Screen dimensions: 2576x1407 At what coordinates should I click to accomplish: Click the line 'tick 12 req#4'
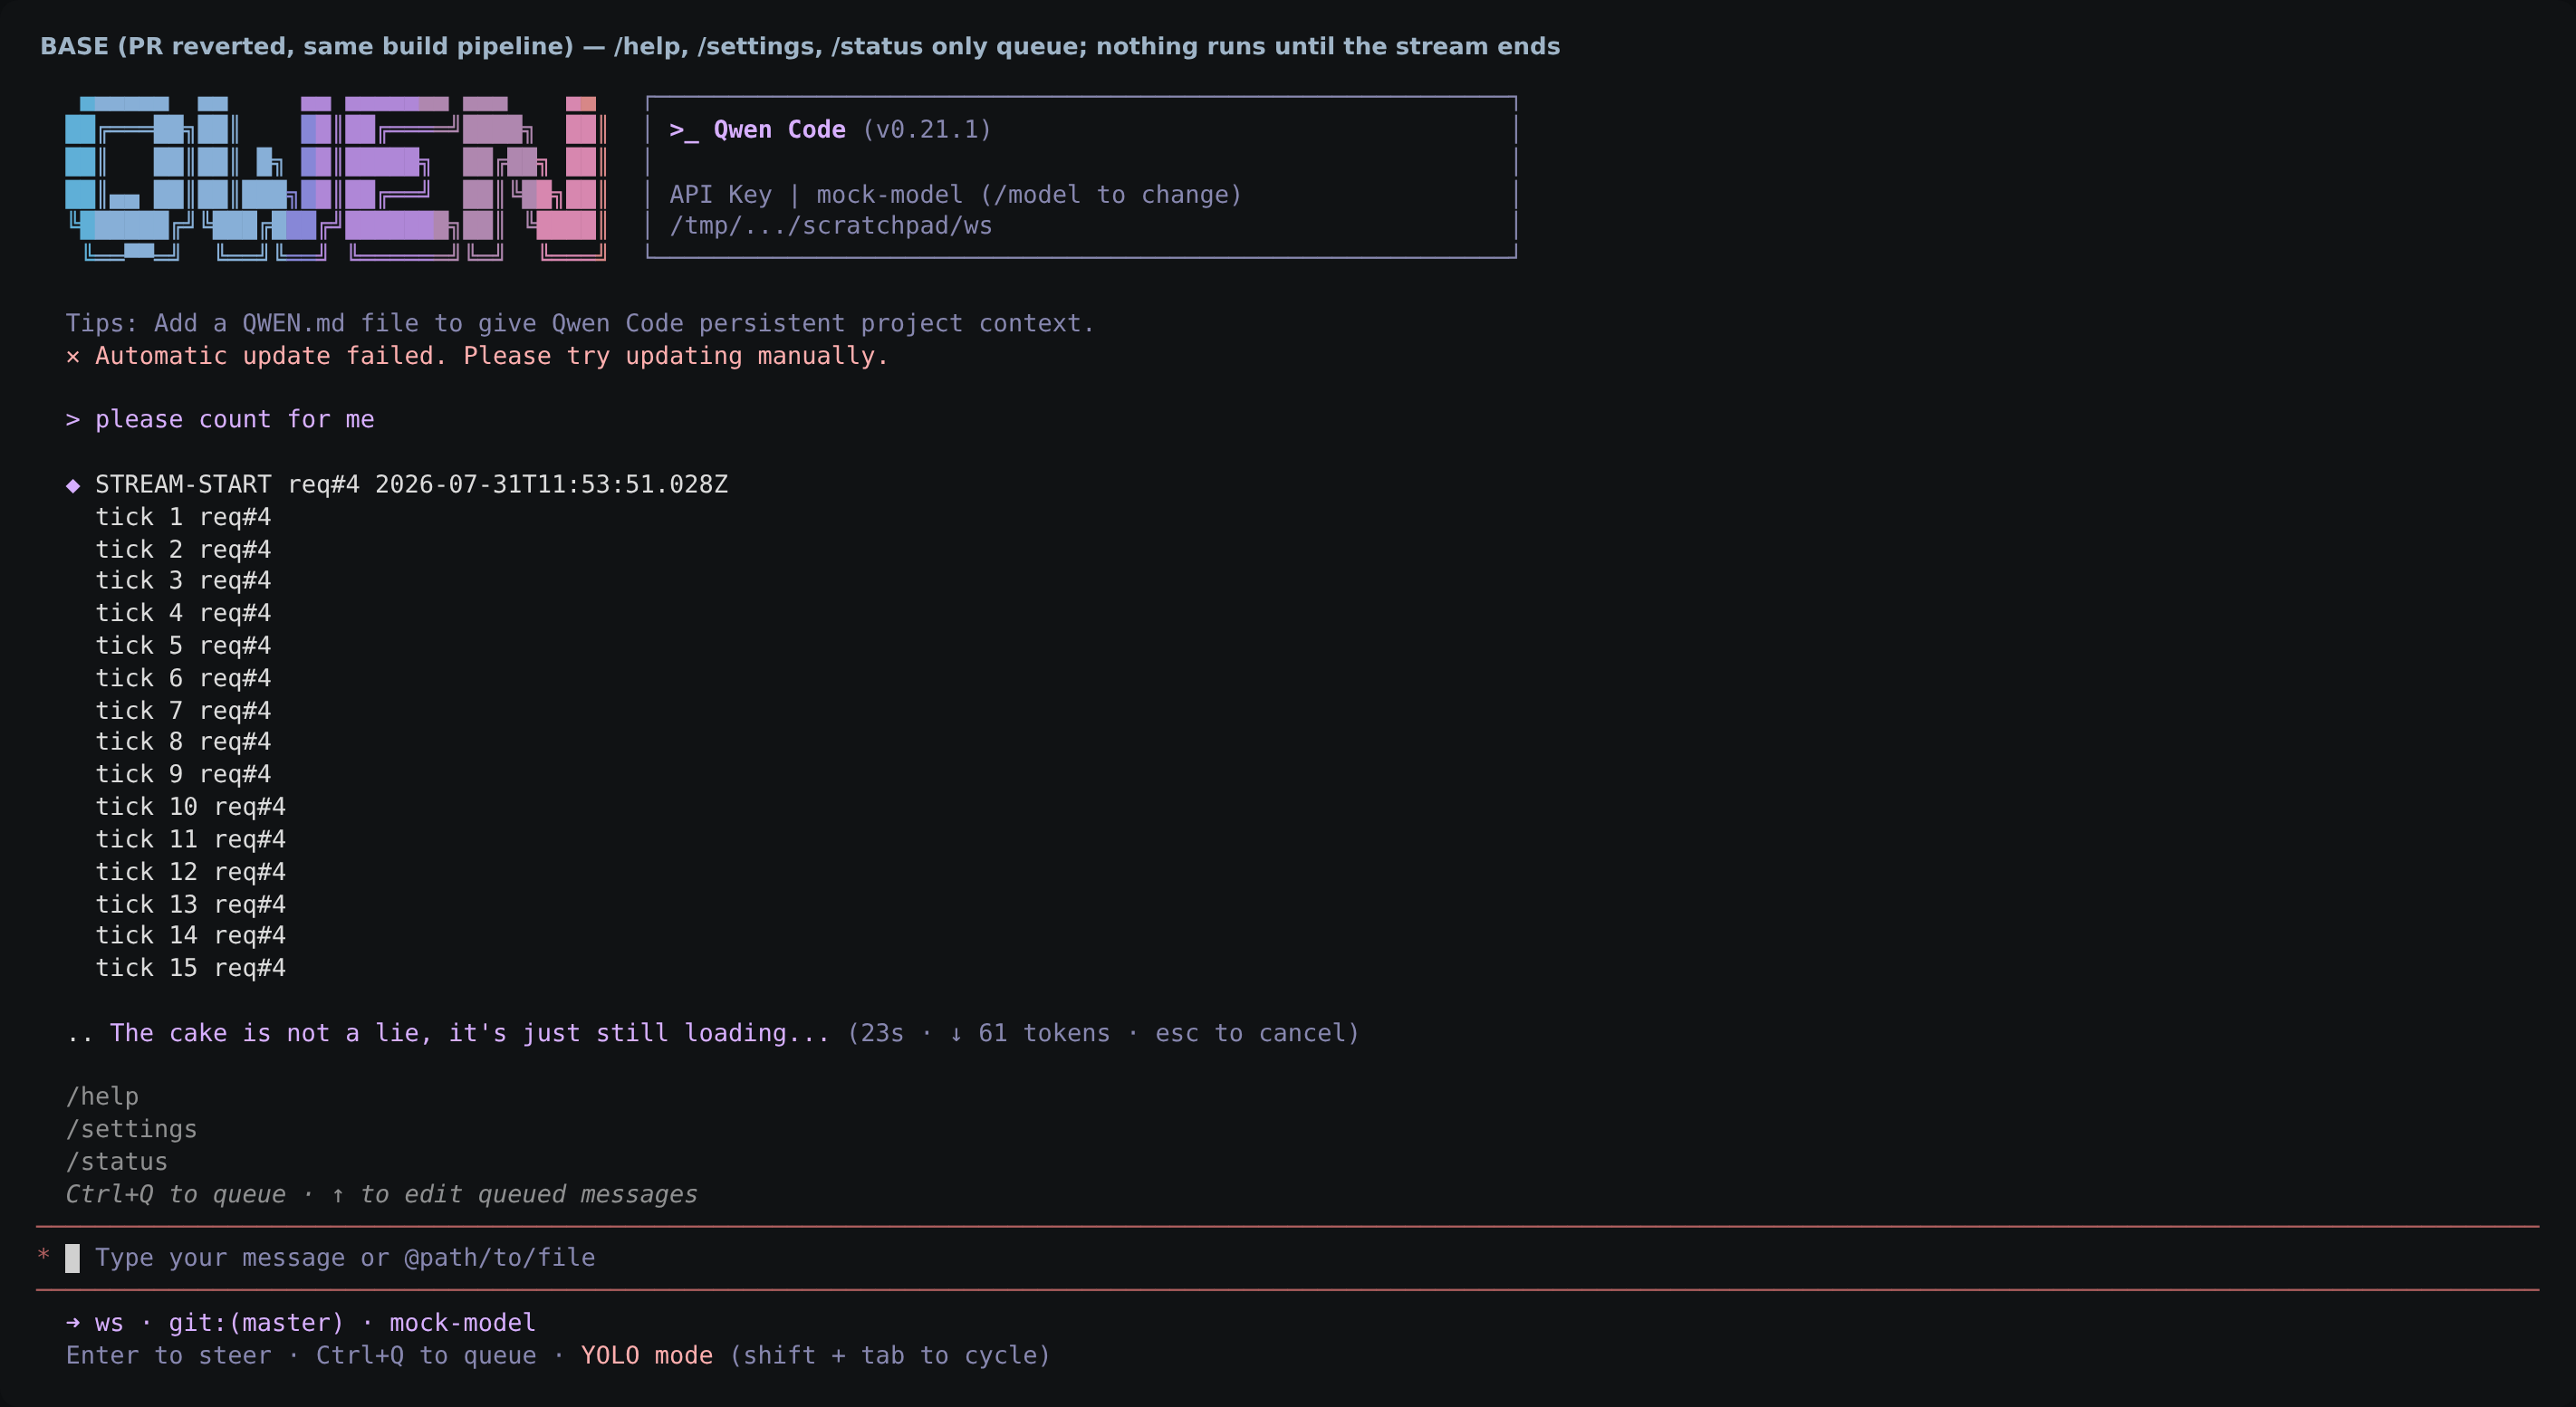(x=190, y=873)
